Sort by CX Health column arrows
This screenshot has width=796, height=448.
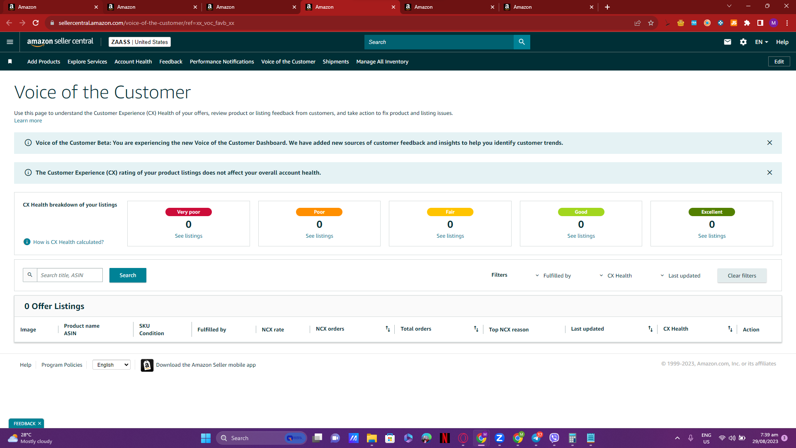[x=730, y=329]
